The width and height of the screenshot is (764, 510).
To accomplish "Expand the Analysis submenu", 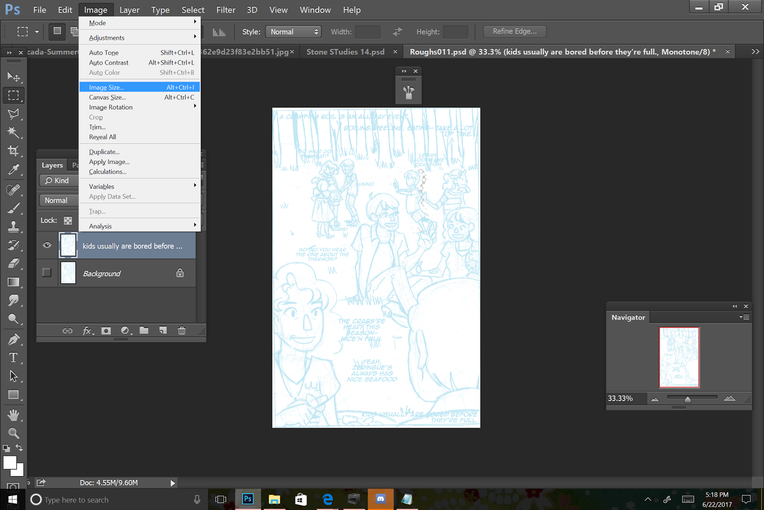I will pos(140,226).
